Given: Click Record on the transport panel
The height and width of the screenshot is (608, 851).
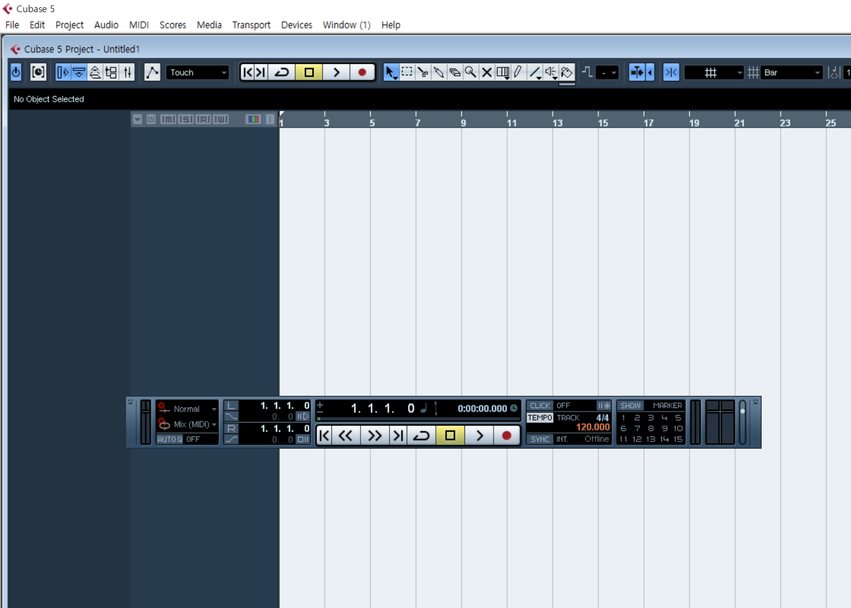Looking at the screenshot, I should 506,435.
